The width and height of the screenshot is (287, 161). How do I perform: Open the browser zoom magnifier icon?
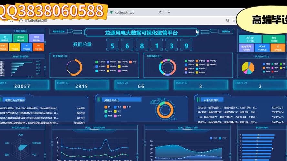coord(228,20)
